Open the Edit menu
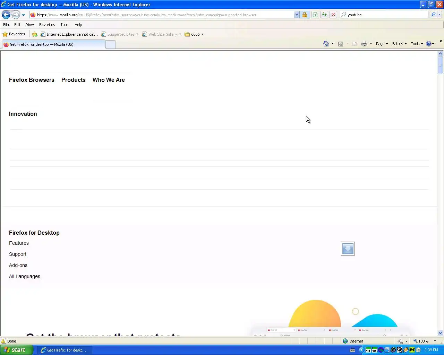Screen dimensions: 444x355 click(17, 25)
